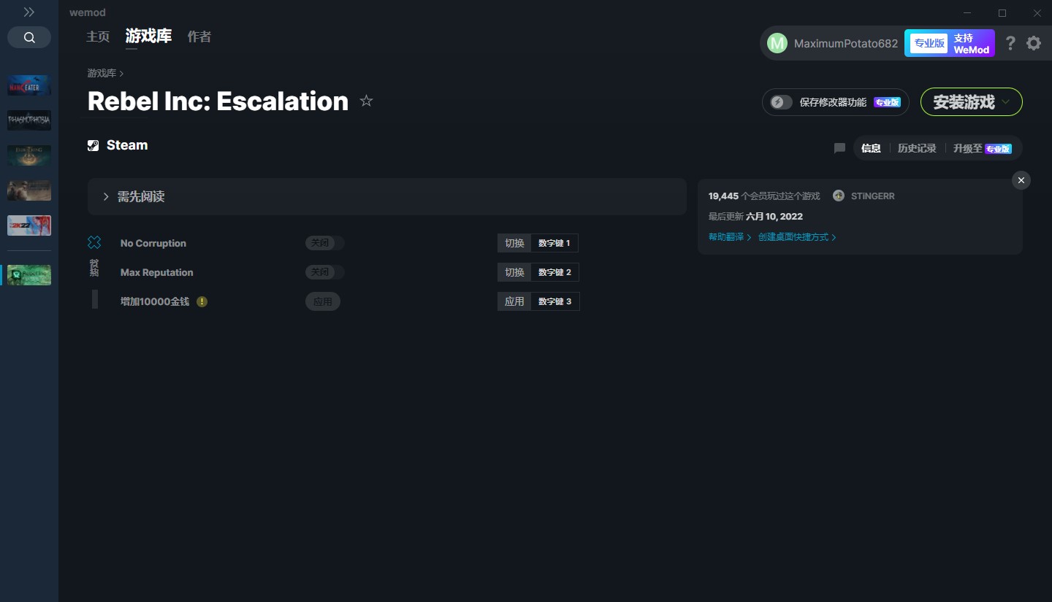Edit 数字键 1 hotkey binding
This screenshot has width=1052, height=602.
[554, 243]
